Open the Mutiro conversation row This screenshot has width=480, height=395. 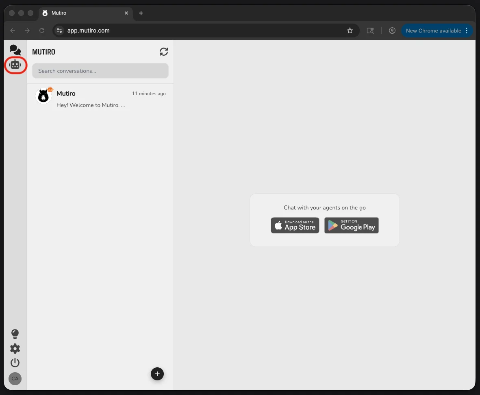click(100, 99)
